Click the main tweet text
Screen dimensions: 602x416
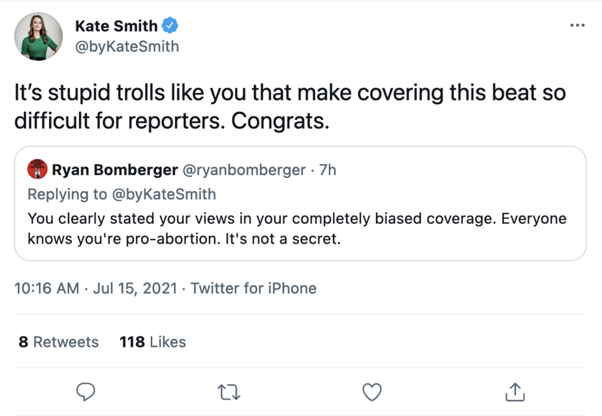click(289, 107)
